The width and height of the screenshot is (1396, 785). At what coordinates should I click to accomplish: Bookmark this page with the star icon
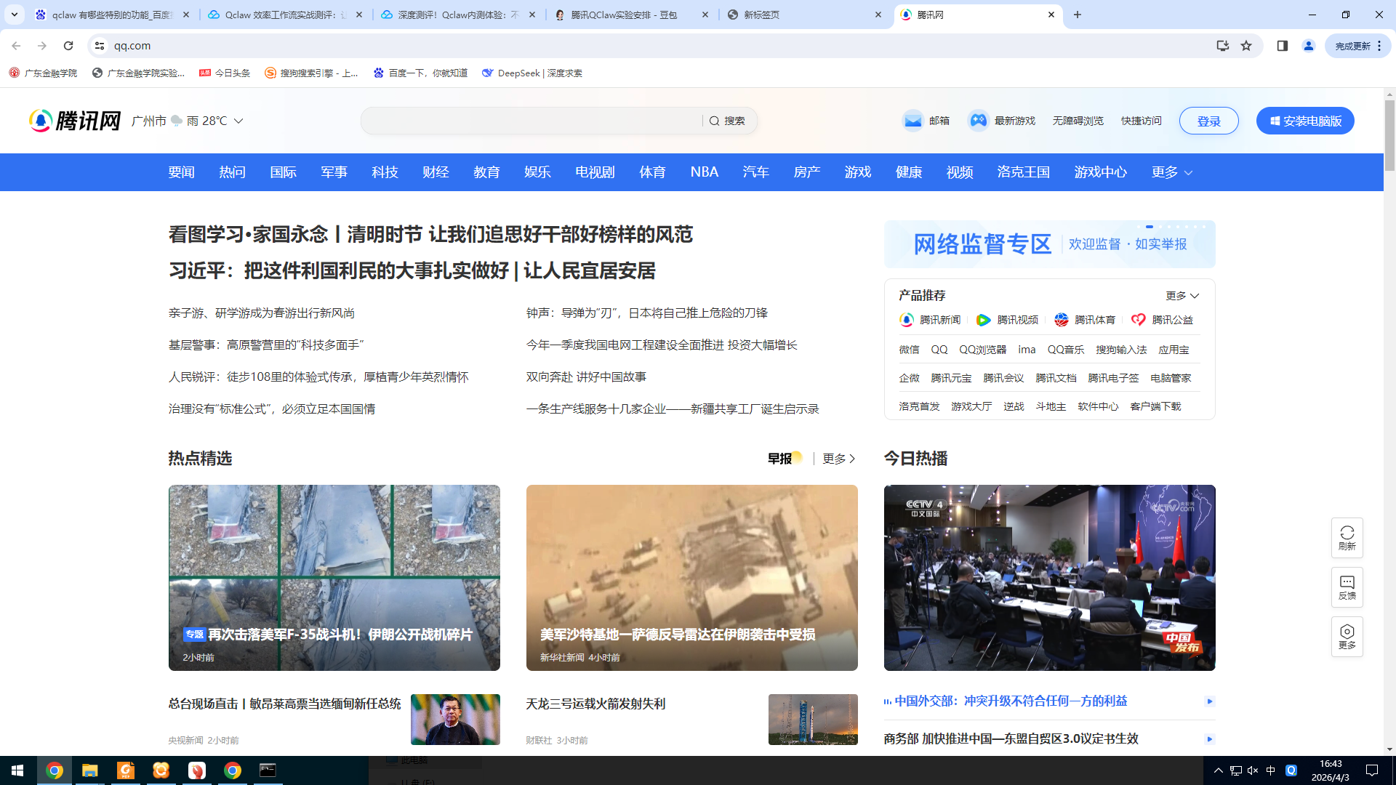[x=1246, y=46]
